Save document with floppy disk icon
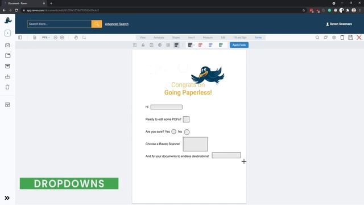The image size is (364, 205). [350, 38]
